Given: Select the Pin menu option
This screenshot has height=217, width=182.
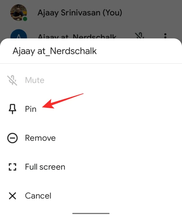Looking at the screenshot, I should pyautogui.click(x=91, y=109).
